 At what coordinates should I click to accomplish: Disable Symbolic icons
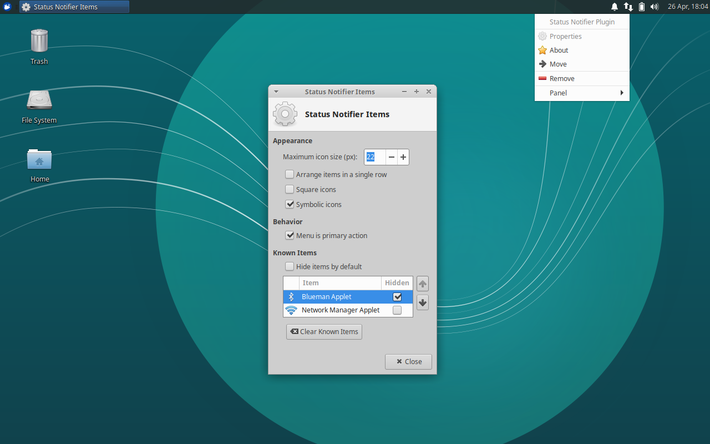click(x=289, y=204)
